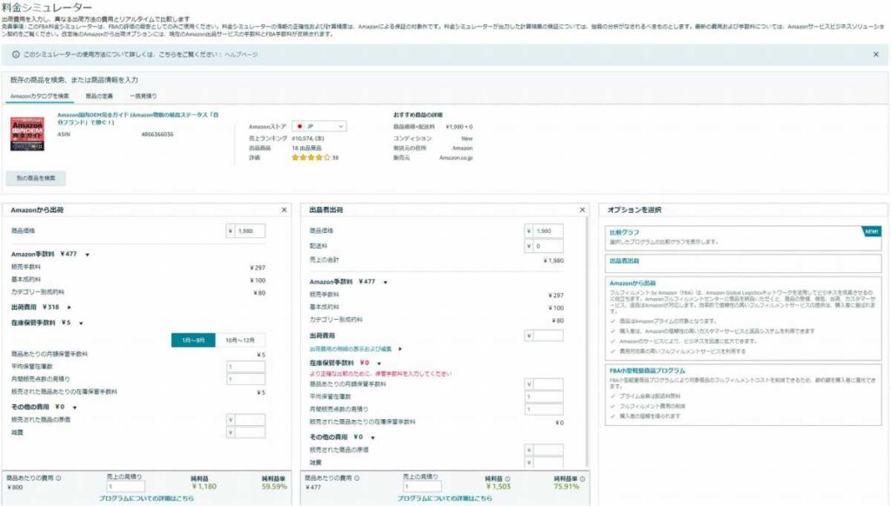Image resolution: width=891 pixels, height=506 pixels.
Task: Click the star rating icons
Action: pos(310,158)
